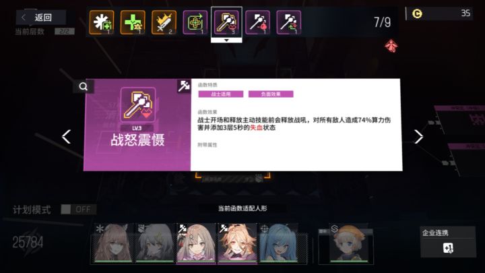Go to the previous function card arrow
Viewport: 485px width, 273px height.
66,136
